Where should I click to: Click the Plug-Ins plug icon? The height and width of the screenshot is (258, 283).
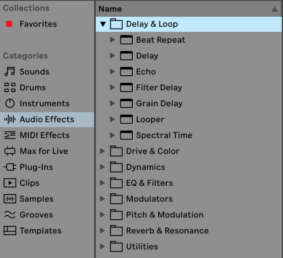coord(10,167)
